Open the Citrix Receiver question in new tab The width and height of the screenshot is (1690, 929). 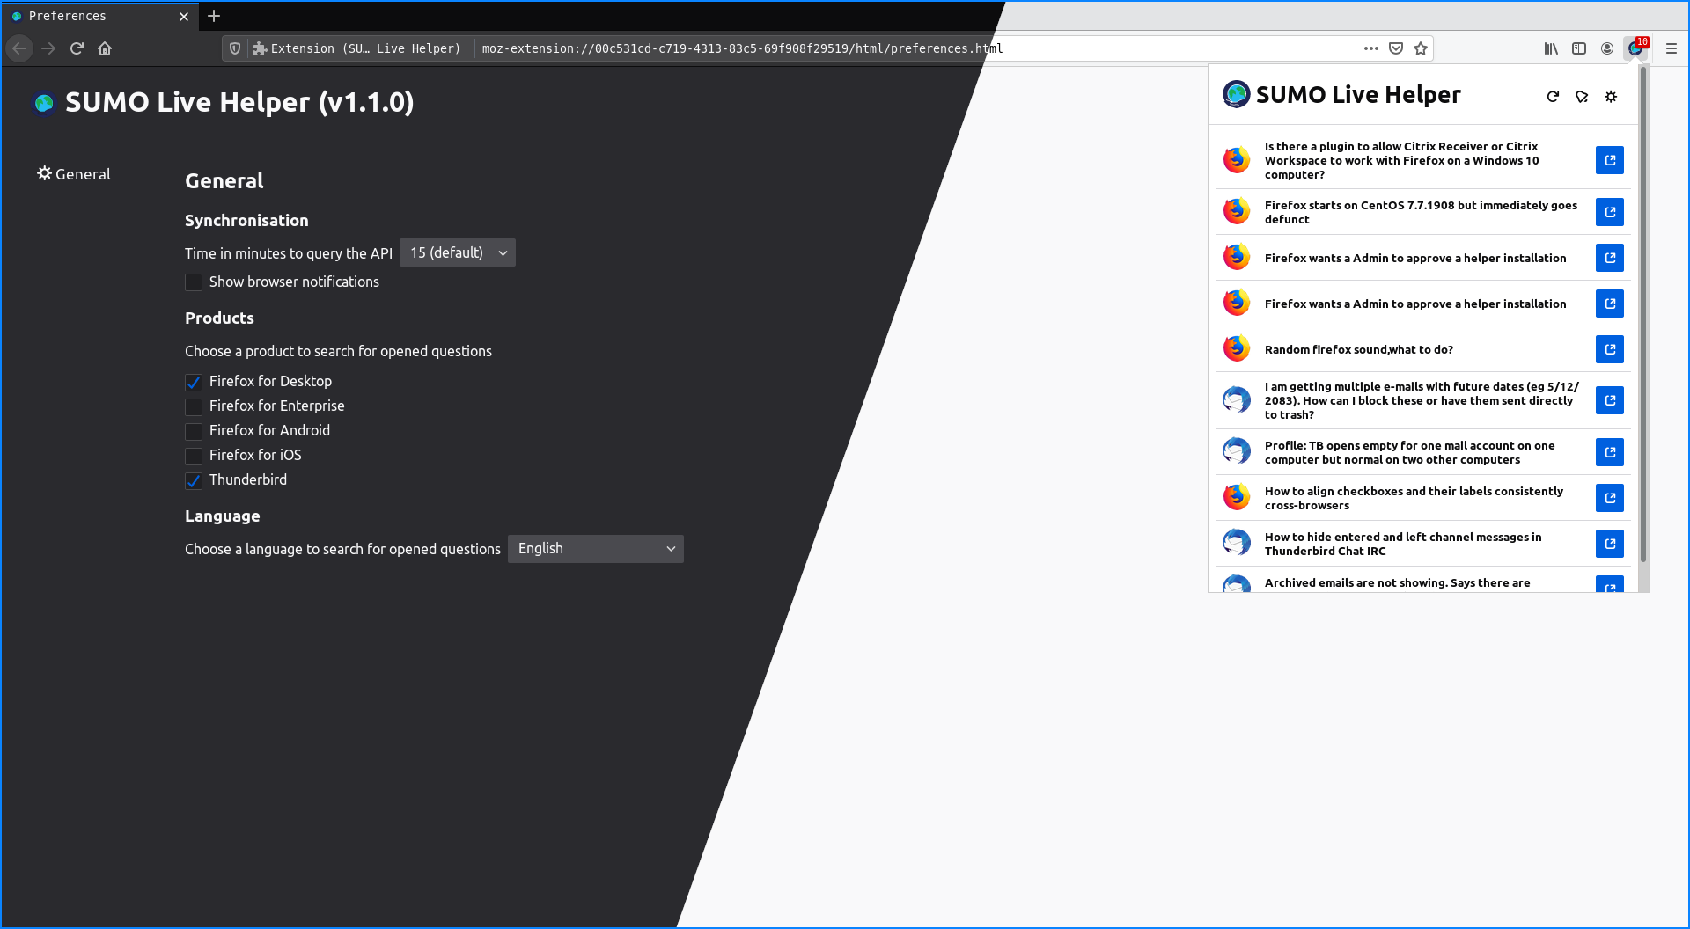coord(1610,160)
